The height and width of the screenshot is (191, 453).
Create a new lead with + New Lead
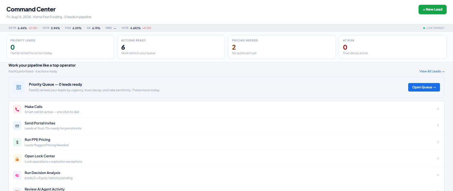[x=433, y=10]
